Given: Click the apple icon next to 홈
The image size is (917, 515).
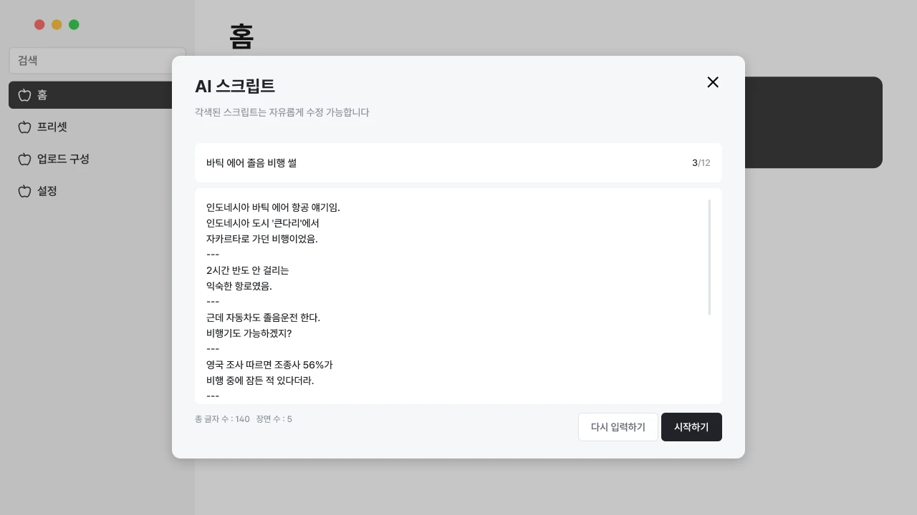Looking at the screenshot, I should 24,95.
